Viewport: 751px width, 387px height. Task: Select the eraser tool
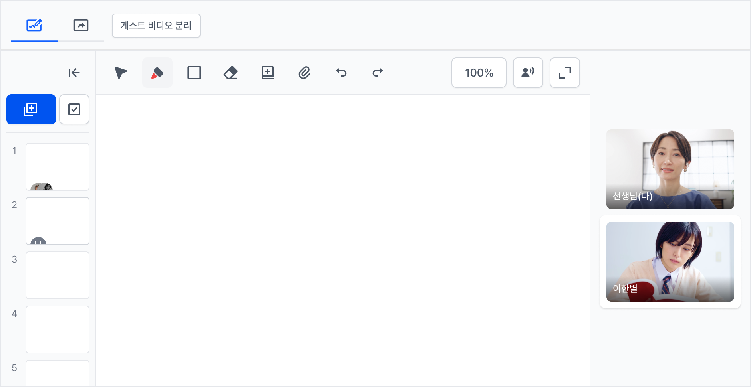(x=231, y=73)
